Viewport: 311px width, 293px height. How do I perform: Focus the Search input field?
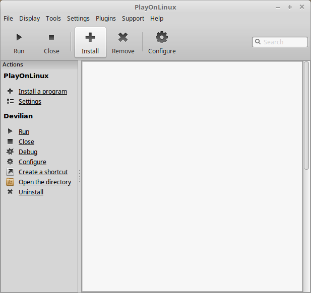280,42
